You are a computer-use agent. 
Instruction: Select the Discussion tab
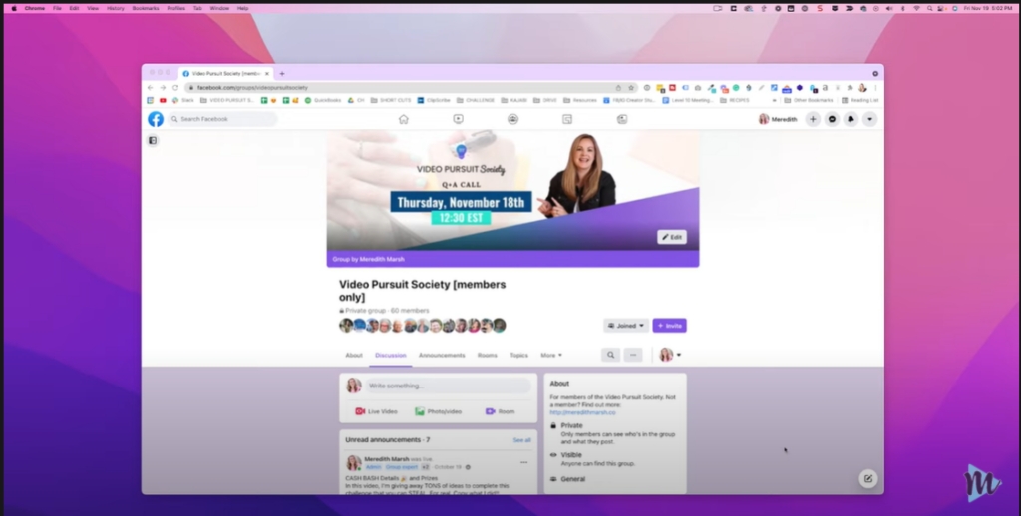coord(391,356)
